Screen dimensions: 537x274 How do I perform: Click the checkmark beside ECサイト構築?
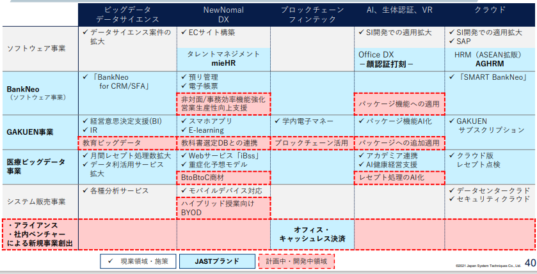click(184, 32)
